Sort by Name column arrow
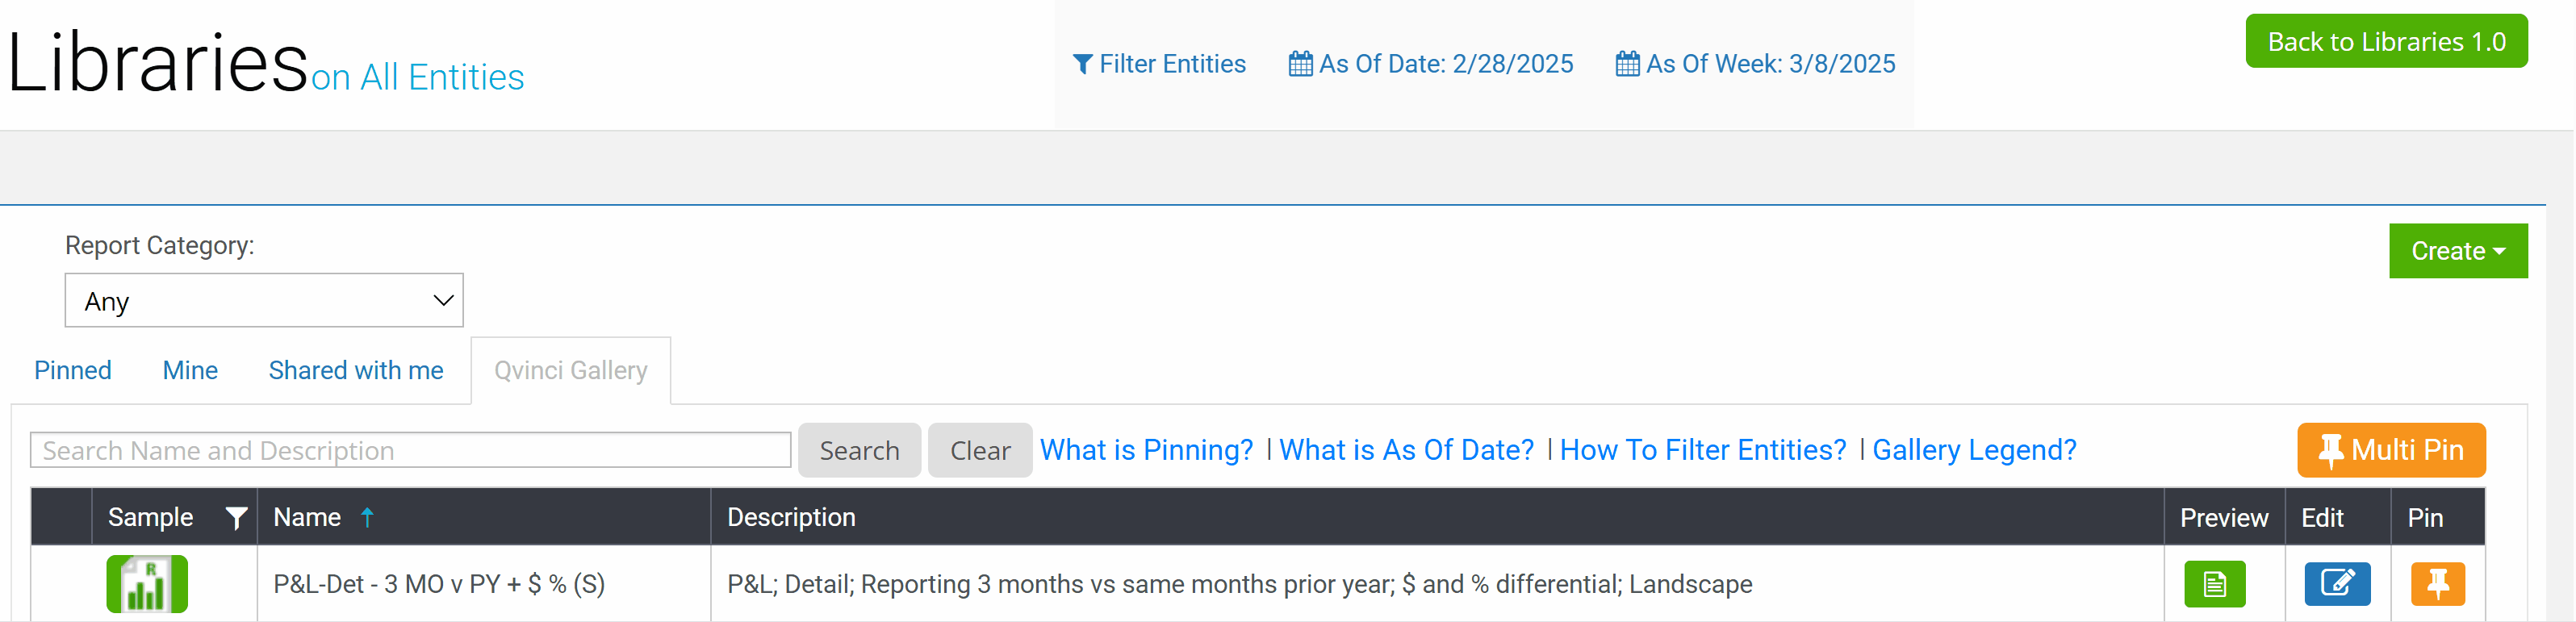 click(x=367, y=517)
